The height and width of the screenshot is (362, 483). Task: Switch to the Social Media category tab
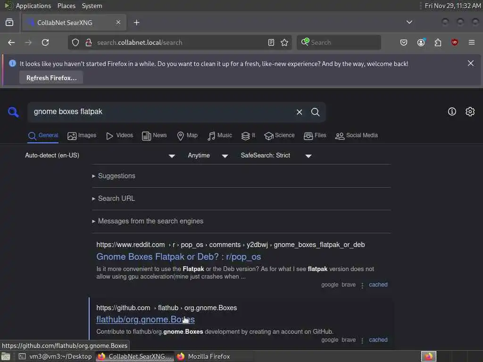357,135
